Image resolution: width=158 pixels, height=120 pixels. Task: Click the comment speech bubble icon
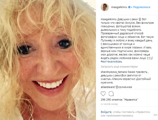point(111,94)
